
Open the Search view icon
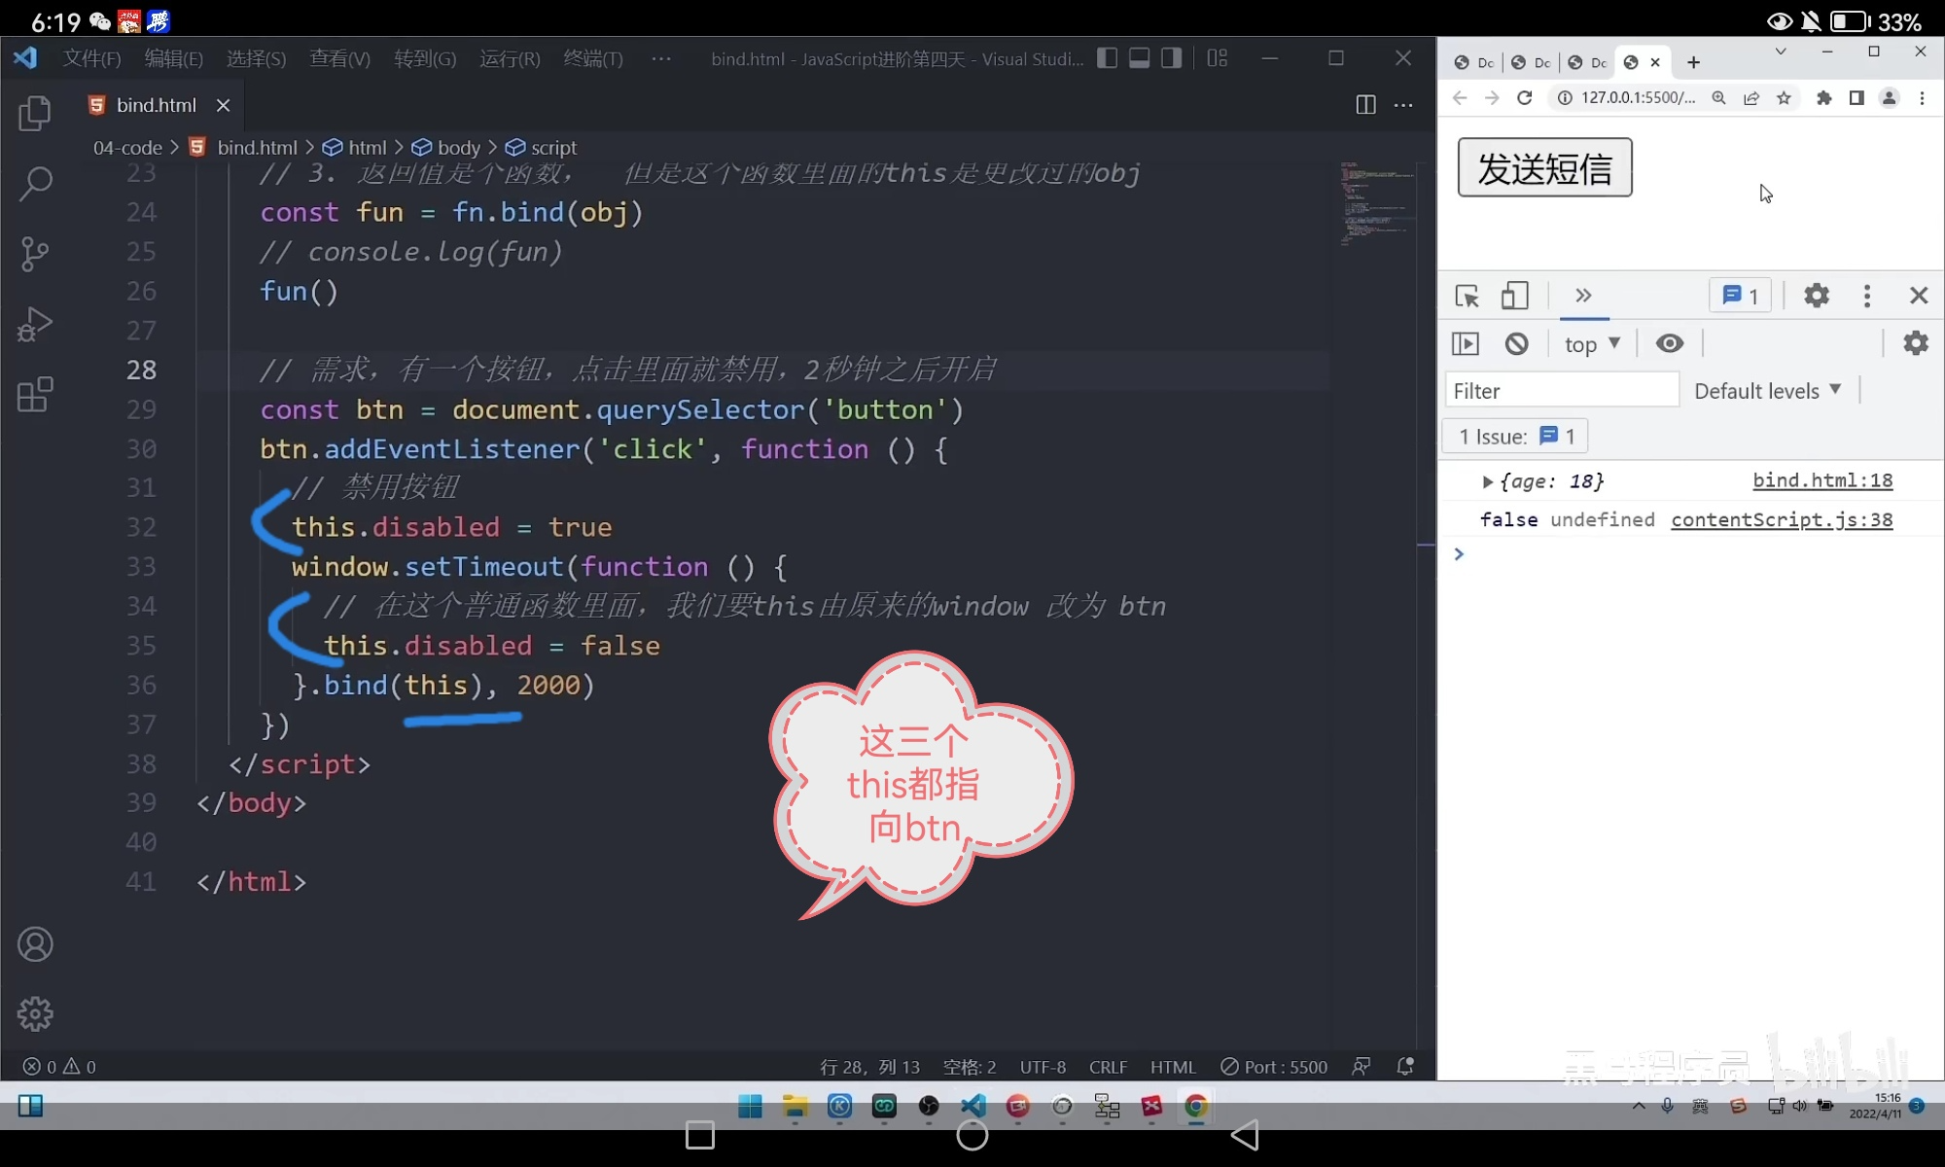(x=35, y=183)
